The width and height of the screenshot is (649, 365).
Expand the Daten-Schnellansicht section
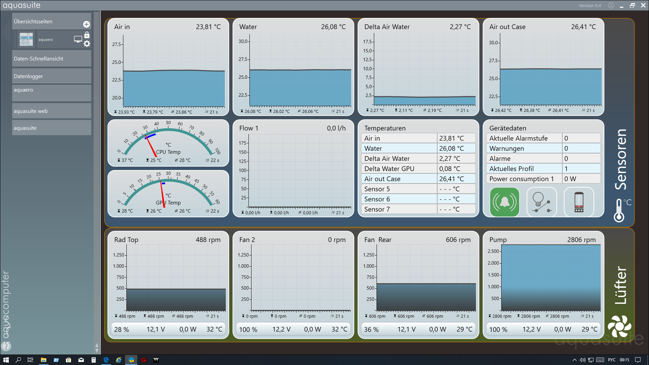tap(51, 59)
